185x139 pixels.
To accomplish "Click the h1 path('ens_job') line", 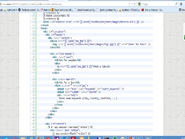I will [71, 41].
